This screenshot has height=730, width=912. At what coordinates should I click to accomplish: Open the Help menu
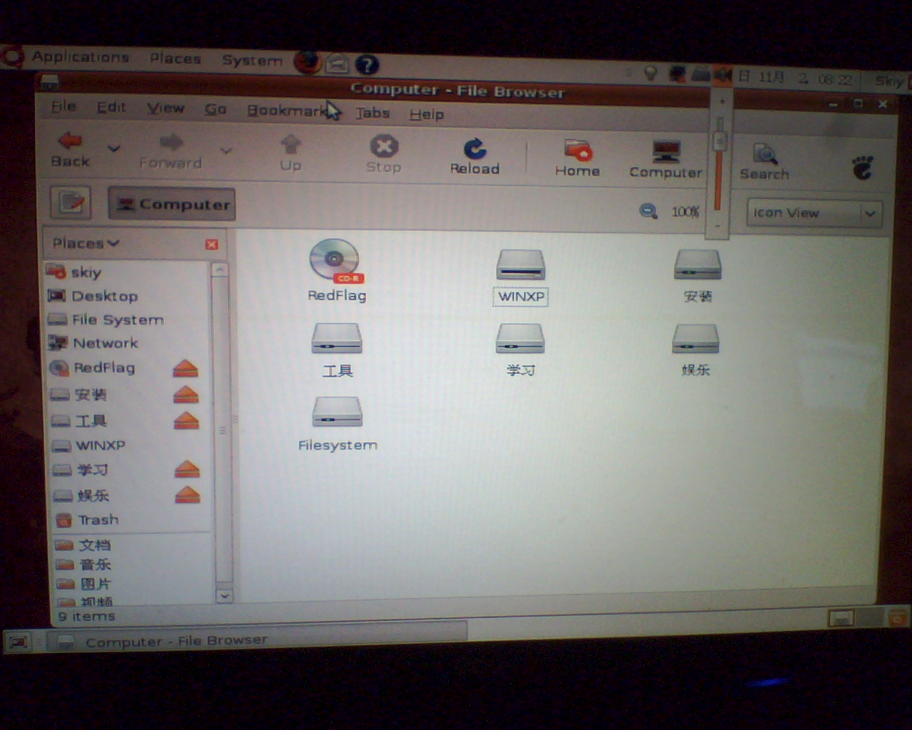click(x=426, y=114)
